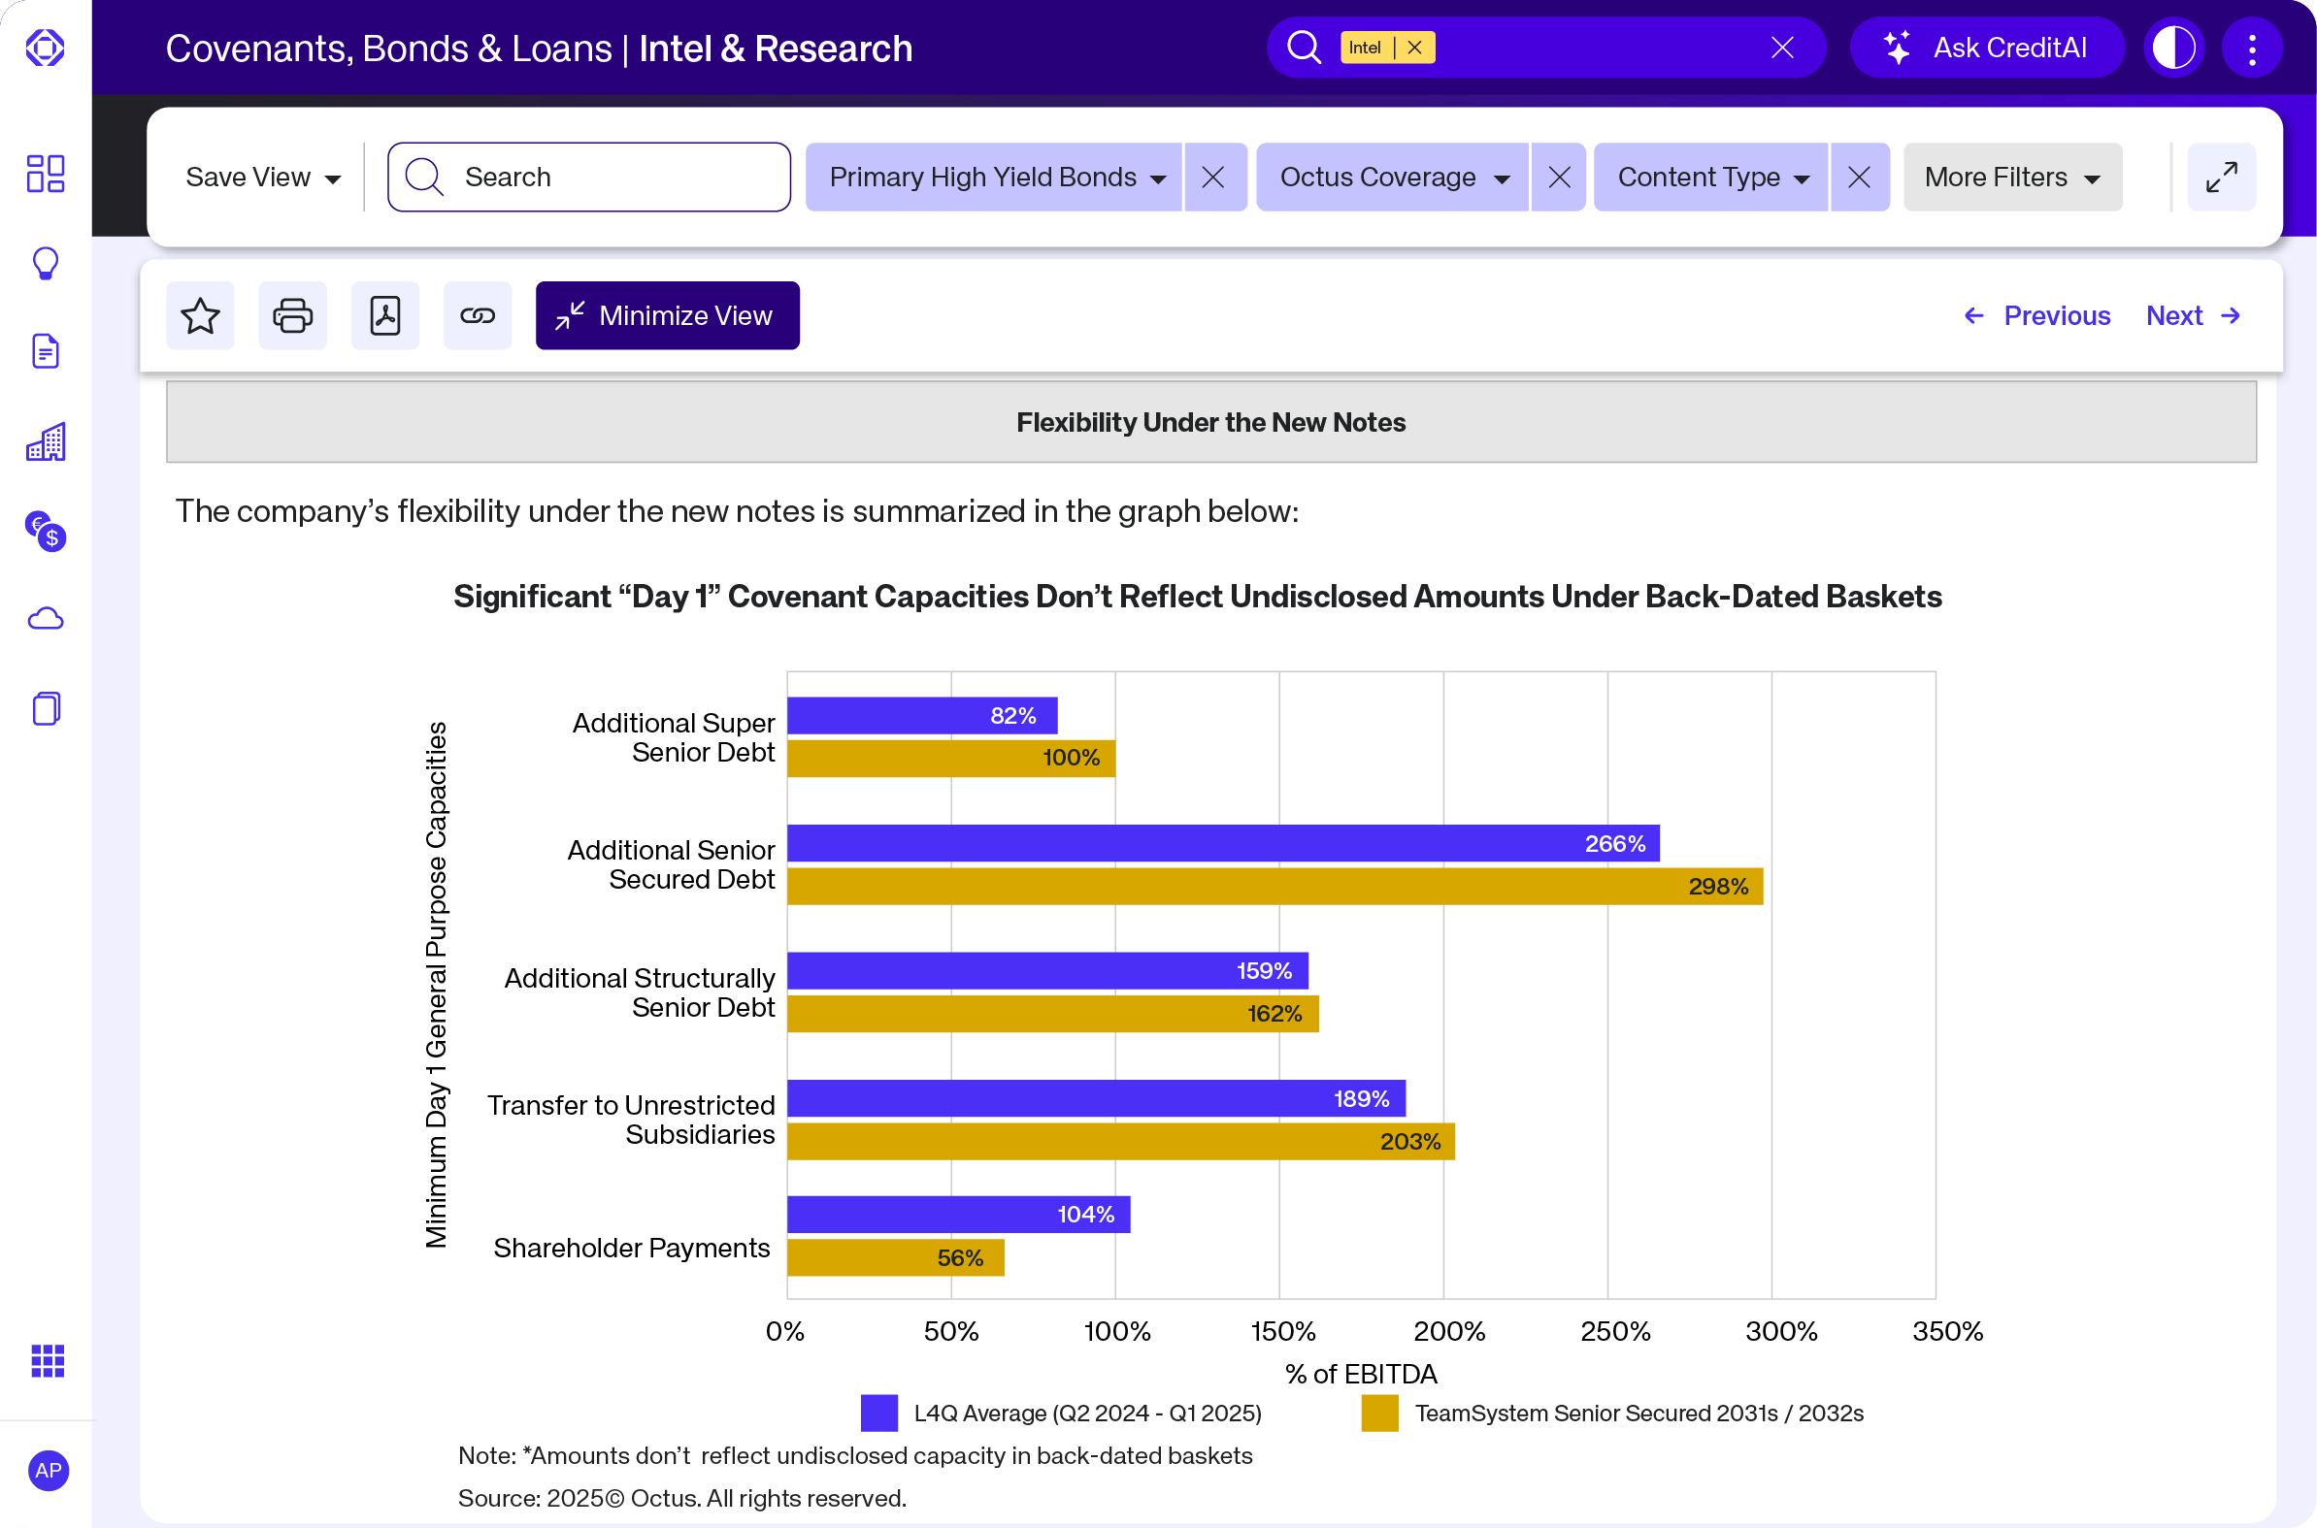Click the purple L4Q Average legend swatch
Image resolution: width=2317 pixels, height=1528 pixels.
click(x=879, y=1413)
